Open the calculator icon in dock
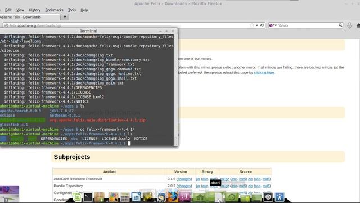This screenshot has width=360, height=203. [125, 197]
